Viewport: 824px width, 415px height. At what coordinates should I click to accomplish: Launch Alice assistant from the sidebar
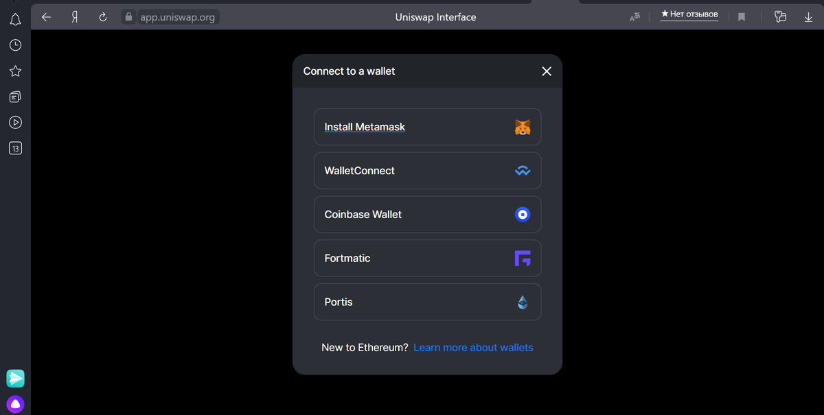[15, 404]
